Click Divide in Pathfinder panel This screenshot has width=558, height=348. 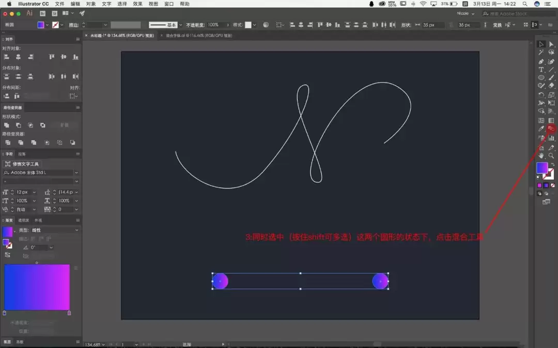8,142
